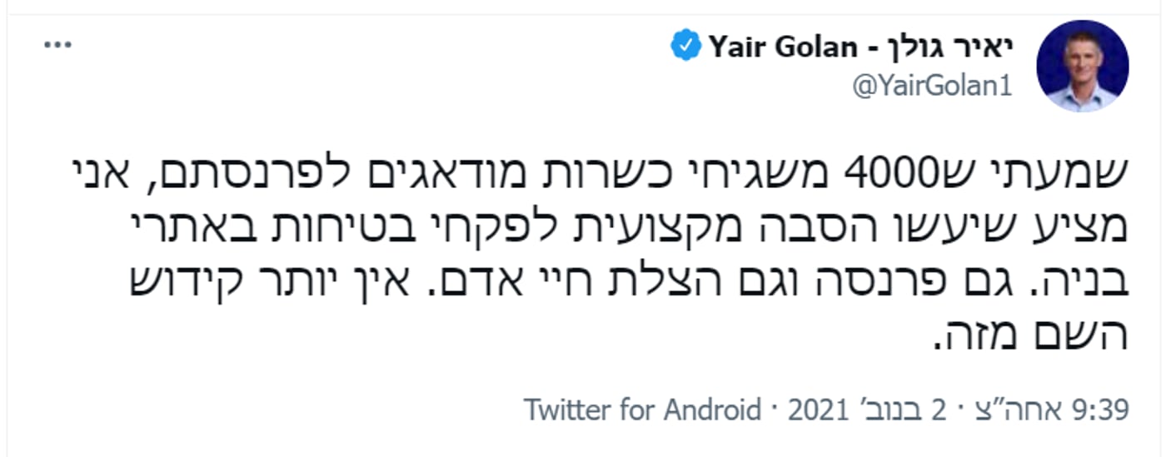Click the English name "Yair Golan"

tap(782, 47)
